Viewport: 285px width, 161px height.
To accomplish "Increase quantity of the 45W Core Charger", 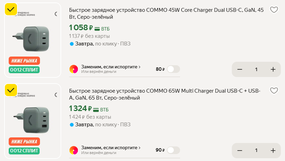I will pos(273,69).
